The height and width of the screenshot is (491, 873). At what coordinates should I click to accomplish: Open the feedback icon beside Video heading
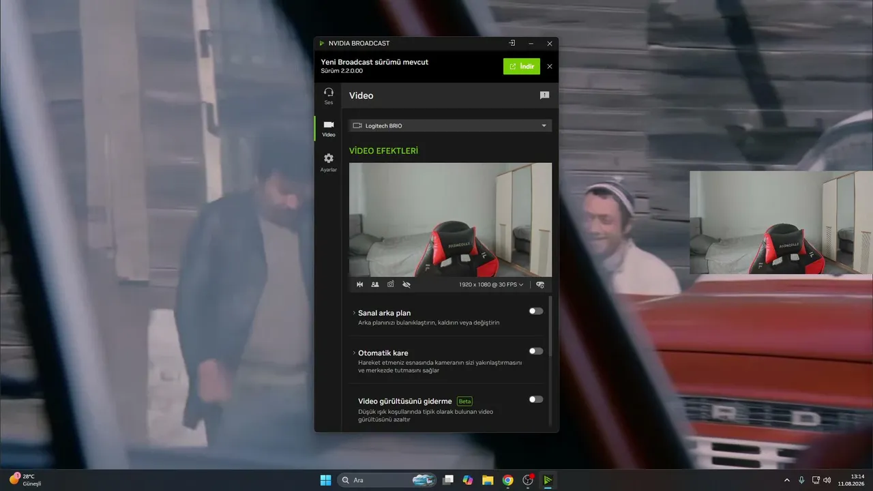click(544, 95)
